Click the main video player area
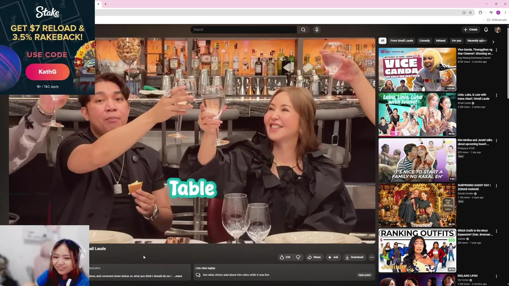This screenshot has width=509, height=286. tap(192, 140)
